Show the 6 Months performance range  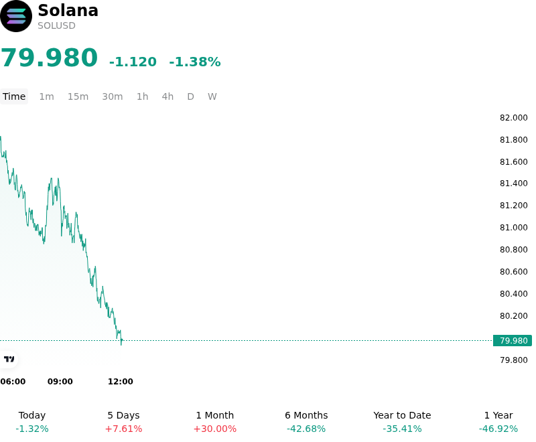[x=306, y=422]
